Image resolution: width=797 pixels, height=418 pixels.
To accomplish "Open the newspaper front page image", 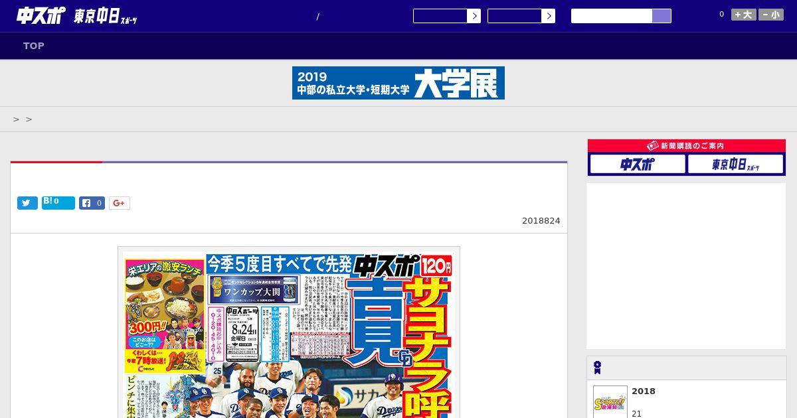I will [x=289, y=332].
